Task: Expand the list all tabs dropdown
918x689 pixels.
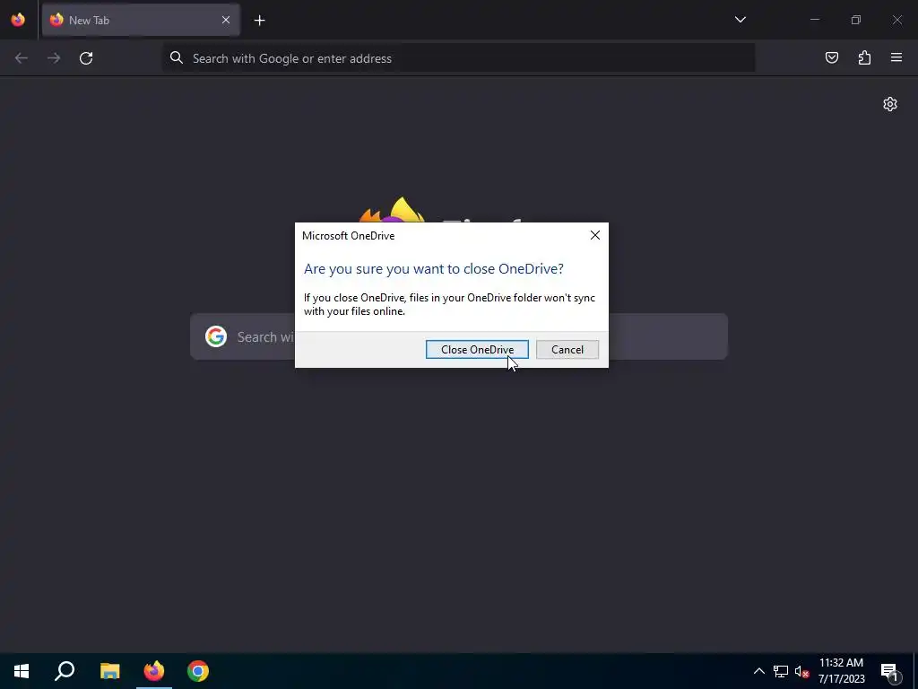Action: pyautogui.click(x=740, y=20)
